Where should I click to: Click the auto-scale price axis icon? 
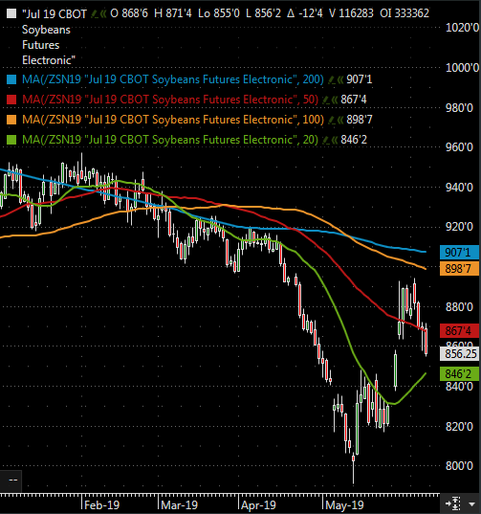coord(453,503)
